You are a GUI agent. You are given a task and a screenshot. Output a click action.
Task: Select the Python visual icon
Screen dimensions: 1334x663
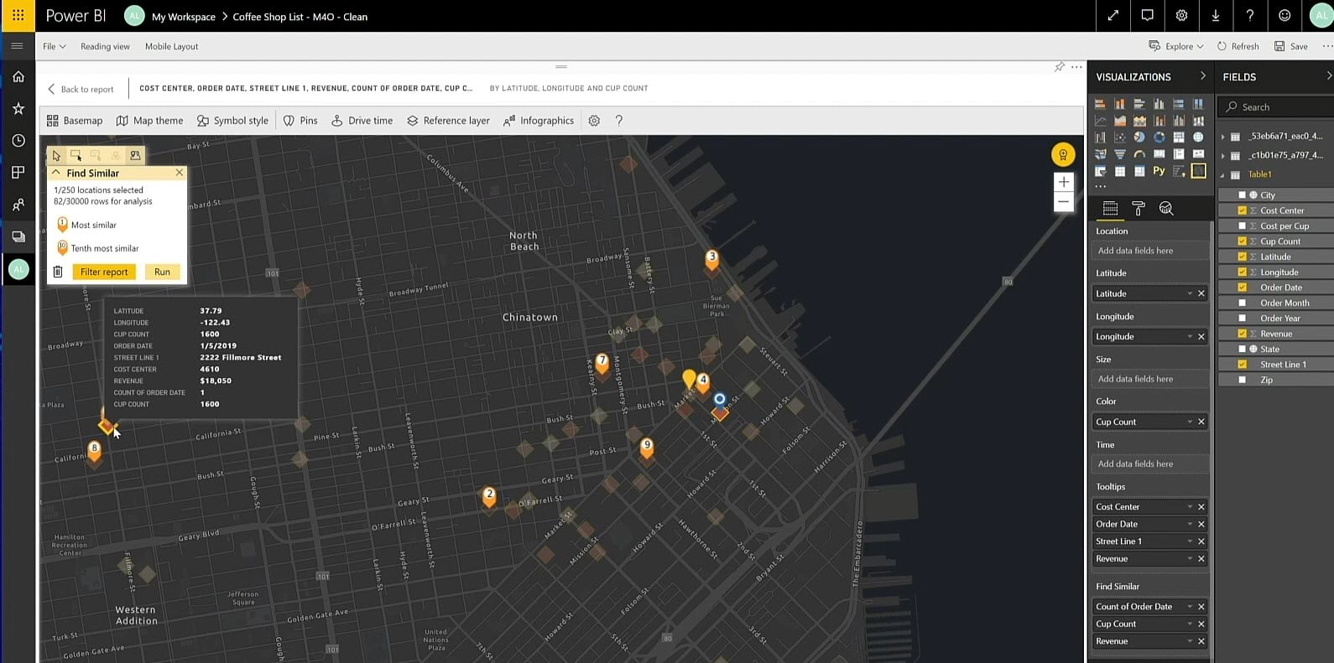click(1159, 171)
